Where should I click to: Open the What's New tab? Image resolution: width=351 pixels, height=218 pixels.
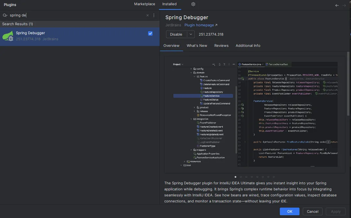tap(197, 45)
